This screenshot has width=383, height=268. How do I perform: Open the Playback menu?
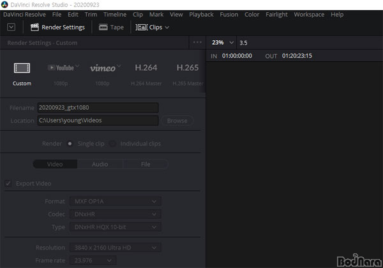click(x=201, y=15)
